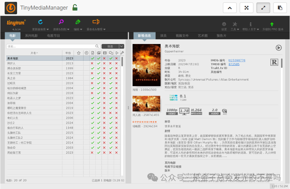Click the Oppenheimer poster thumbnail
Screen dimensions: 290x189
click(147, 65)
